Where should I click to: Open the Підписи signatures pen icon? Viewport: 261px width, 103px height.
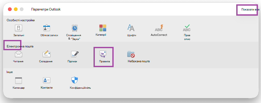[x=75, y=54]
